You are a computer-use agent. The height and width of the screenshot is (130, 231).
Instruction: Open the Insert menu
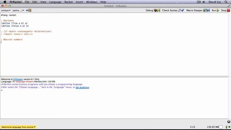[79, 2]
